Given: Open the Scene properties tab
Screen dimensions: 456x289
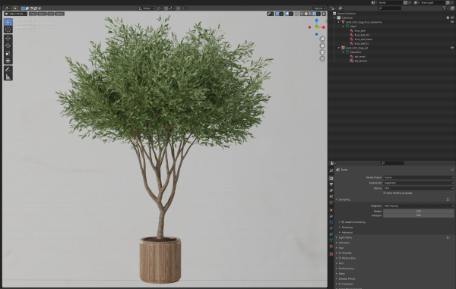Looking at the screenshot, I should 331,196.
